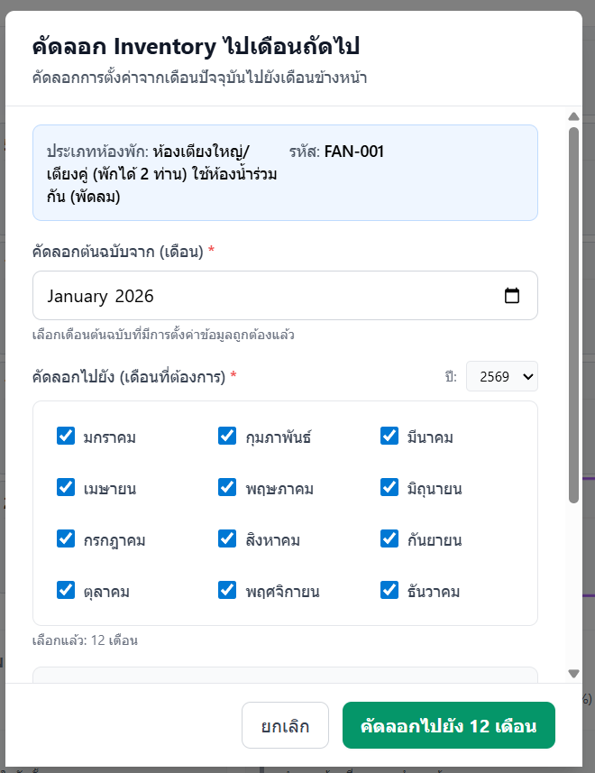Click the dialog's vertical scrollbar thumb
The image size is (595, 773).
[573, 316]
